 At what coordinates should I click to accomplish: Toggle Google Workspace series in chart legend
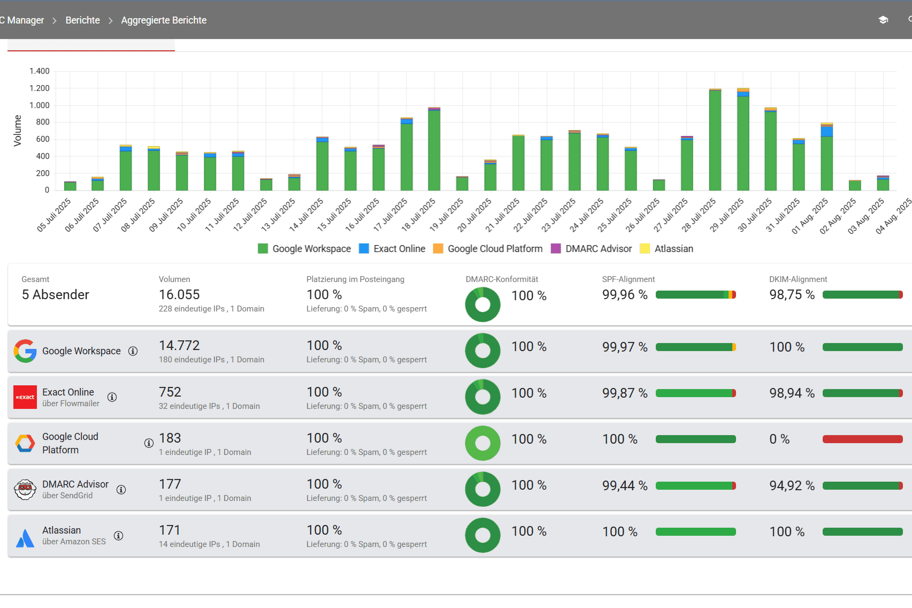pyautogui.click(x=304, y=249)
